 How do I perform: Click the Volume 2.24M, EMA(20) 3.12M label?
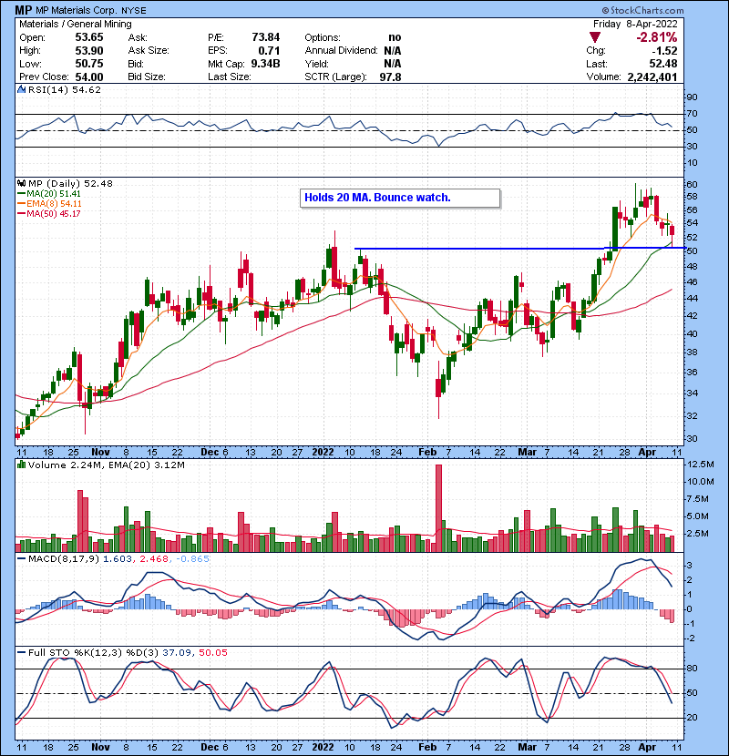point(106,465)
